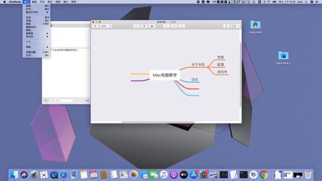322x181 pixels.
Task: Open the 视图 menu in menu bar
Action: (x=58, y=2)
